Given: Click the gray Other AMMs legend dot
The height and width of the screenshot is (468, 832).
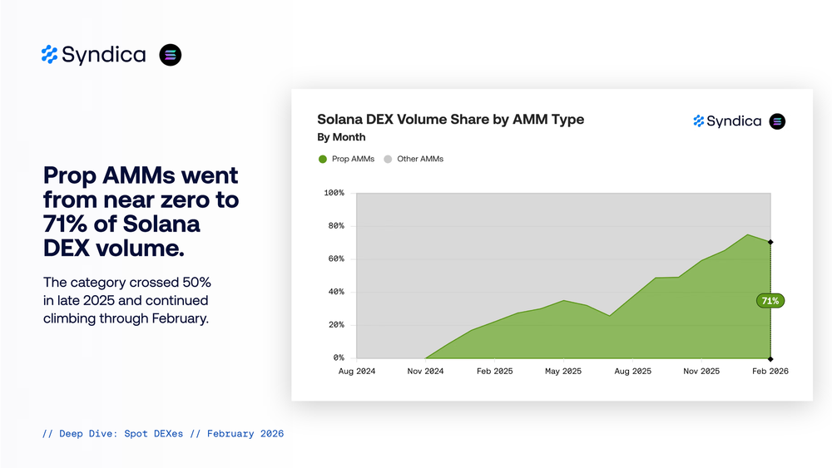Looking at the screenshot, I should pos(388,159).
